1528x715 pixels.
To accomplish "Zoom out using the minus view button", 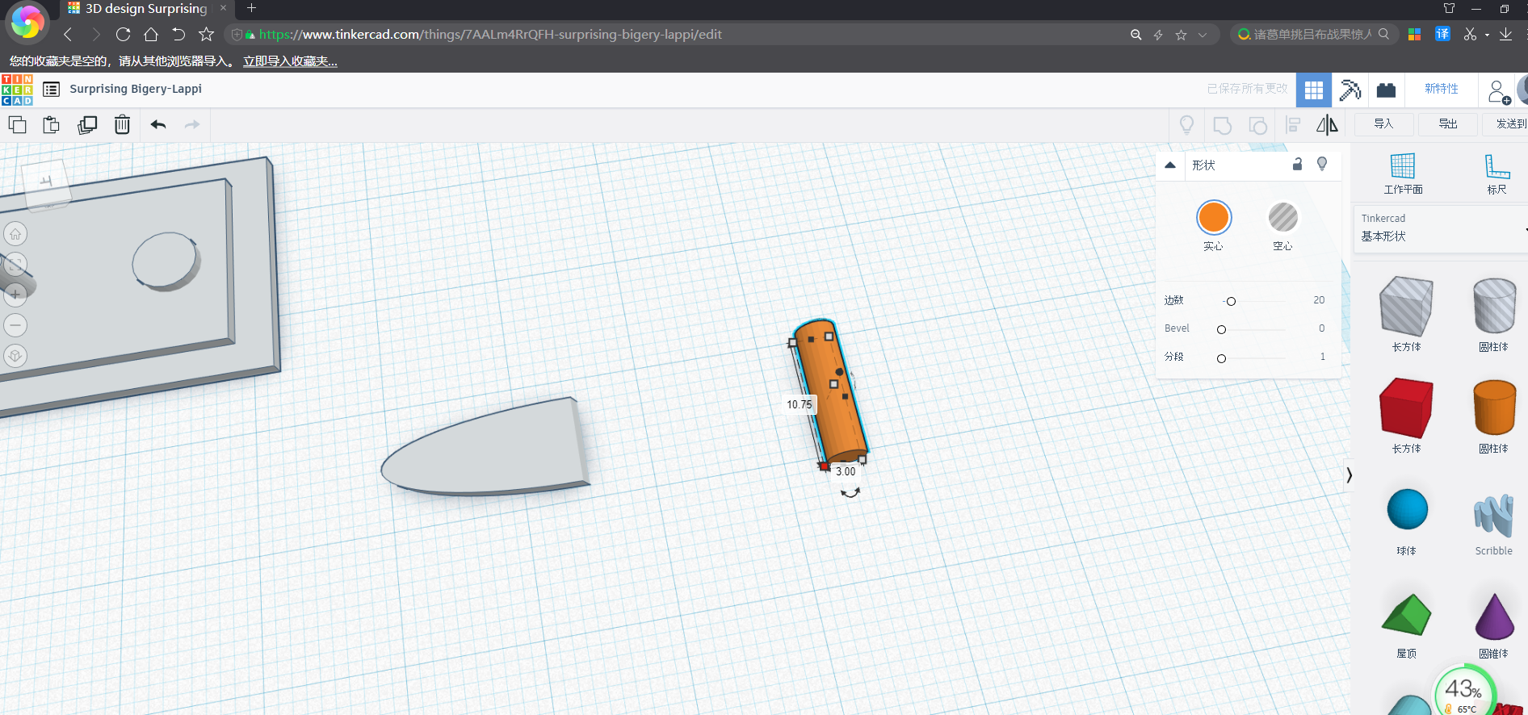I will pyautogui.click(x=15, y=325).
